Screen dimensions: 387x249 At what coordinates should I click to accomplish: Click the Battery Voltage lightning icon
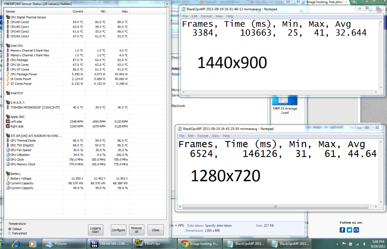(8, 178)
